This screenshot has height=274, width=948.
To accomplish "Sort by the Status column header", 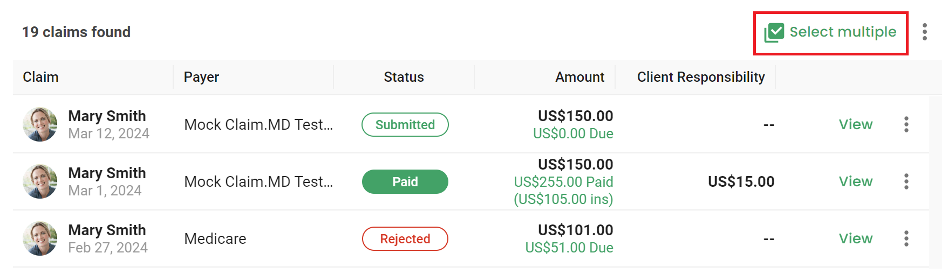I will tap(404, 77).
